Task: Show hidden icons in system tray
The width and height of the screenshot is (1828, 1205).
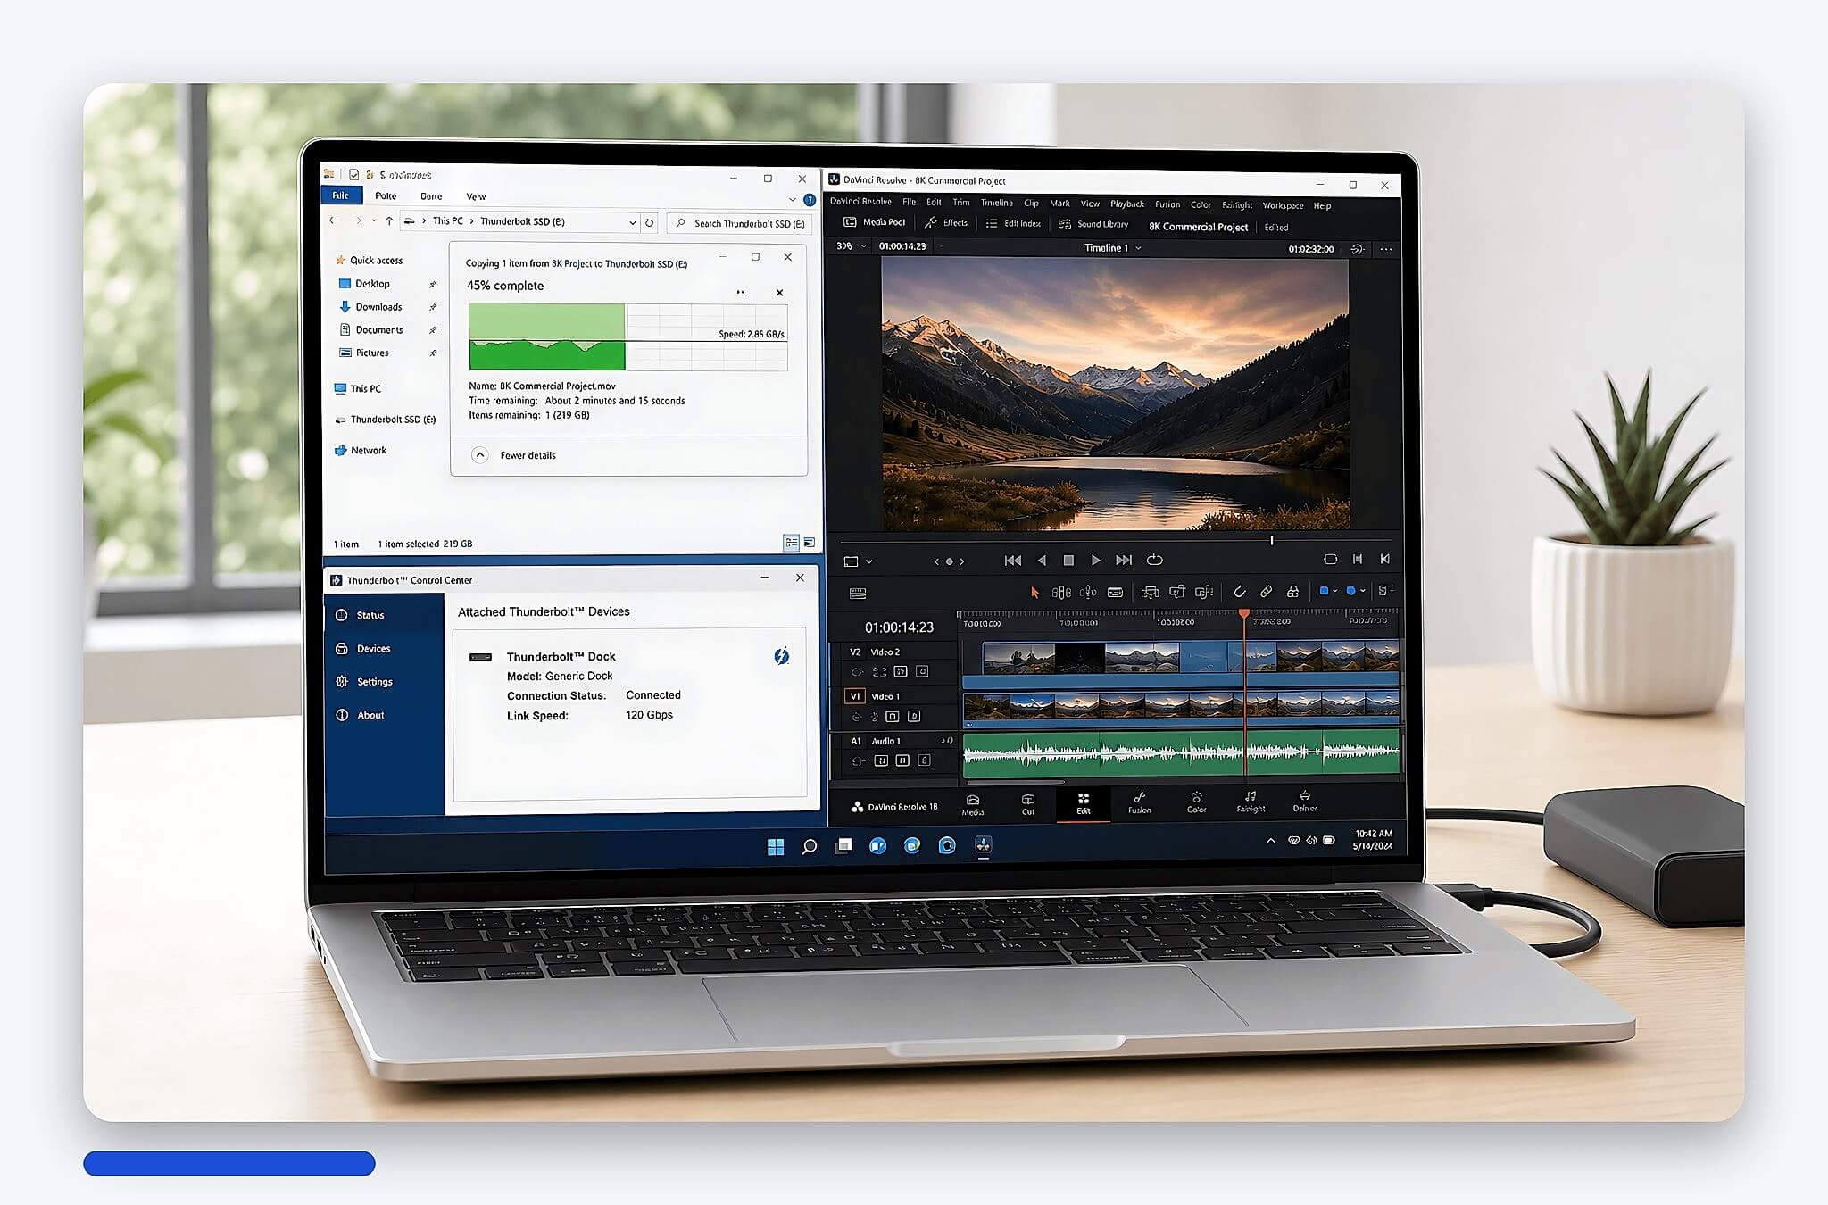Action: (1270, 841)
